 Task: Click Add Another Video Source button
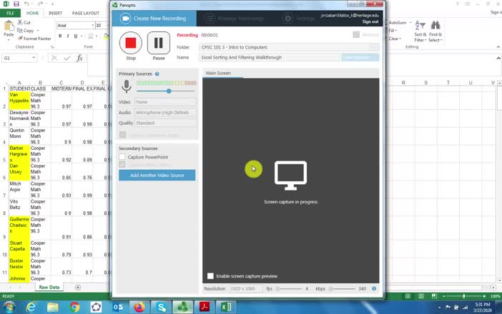pyautogui.click(x=157, y=175)
